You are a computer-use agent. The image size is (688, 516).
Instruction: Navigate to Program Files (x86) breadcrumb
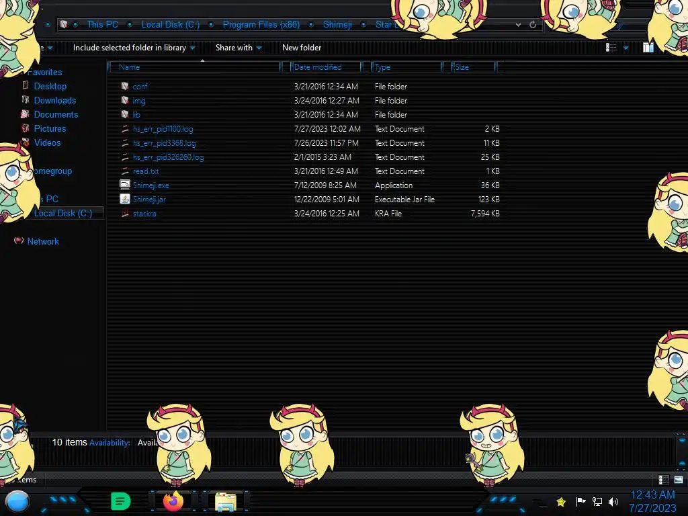[x=261, y=25]
